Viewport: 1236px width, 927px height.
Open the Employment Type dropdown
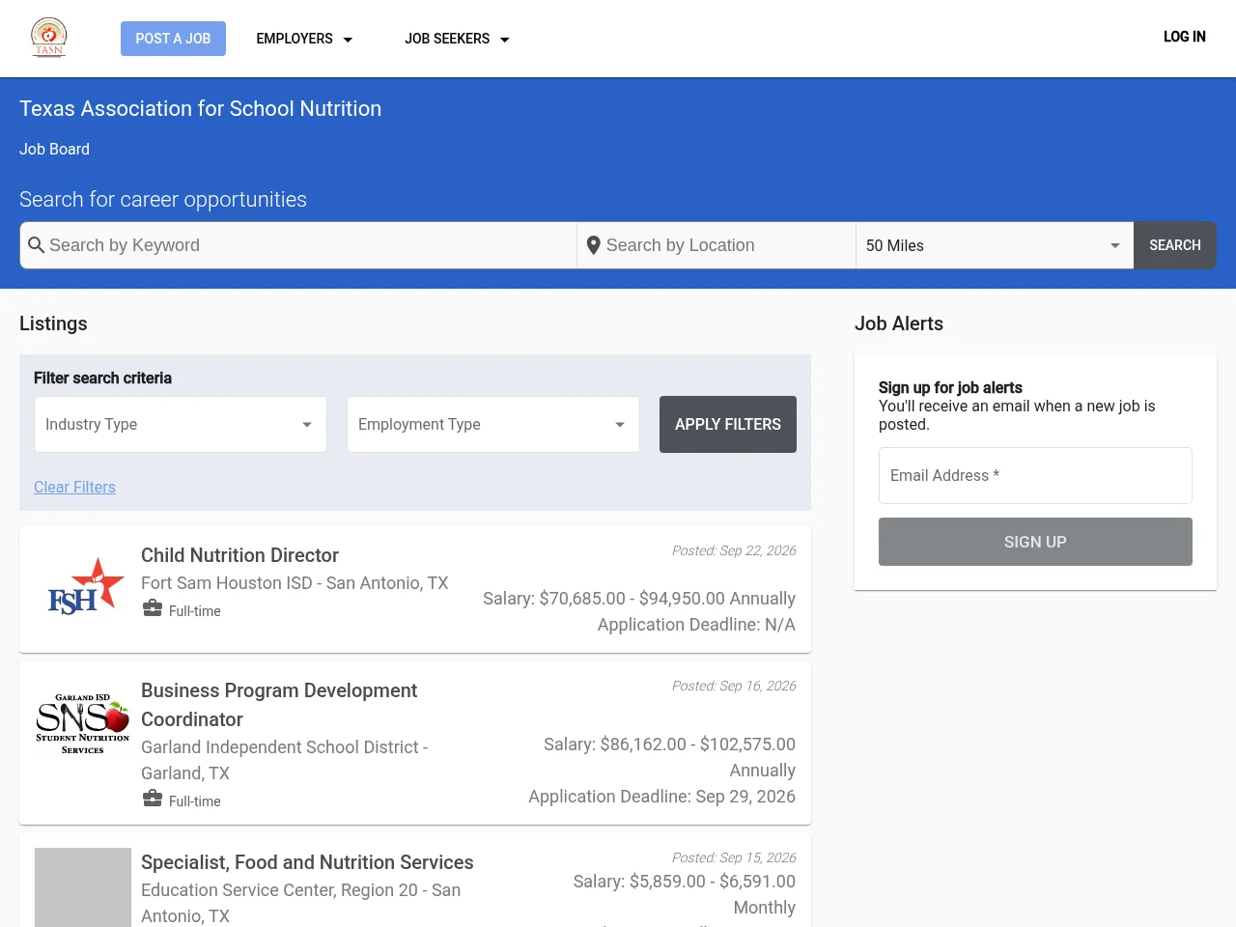pos(493,424)
